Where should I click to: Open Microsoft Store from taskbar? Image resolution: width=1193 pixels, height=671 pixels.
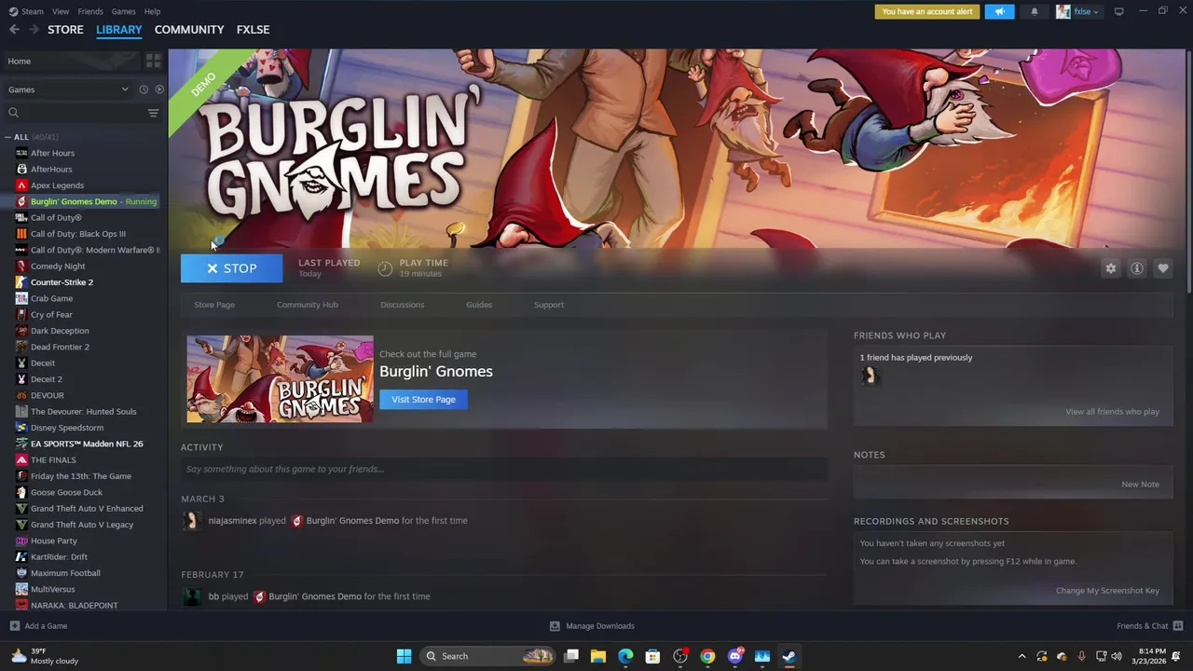click(652, 656)
